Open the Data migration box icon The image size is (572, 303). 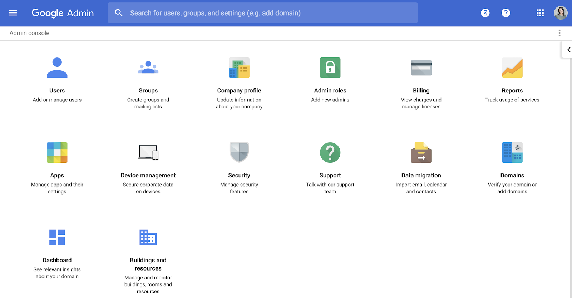click(x=421, y=153)
